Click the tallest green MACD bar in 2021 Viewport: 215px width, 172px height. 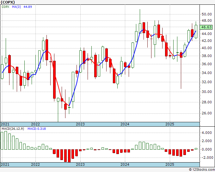(6, 140)
